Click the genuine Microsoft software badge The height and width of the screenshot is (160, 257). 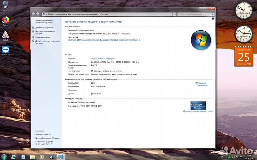pyautogui.click(x=198, y=105)
